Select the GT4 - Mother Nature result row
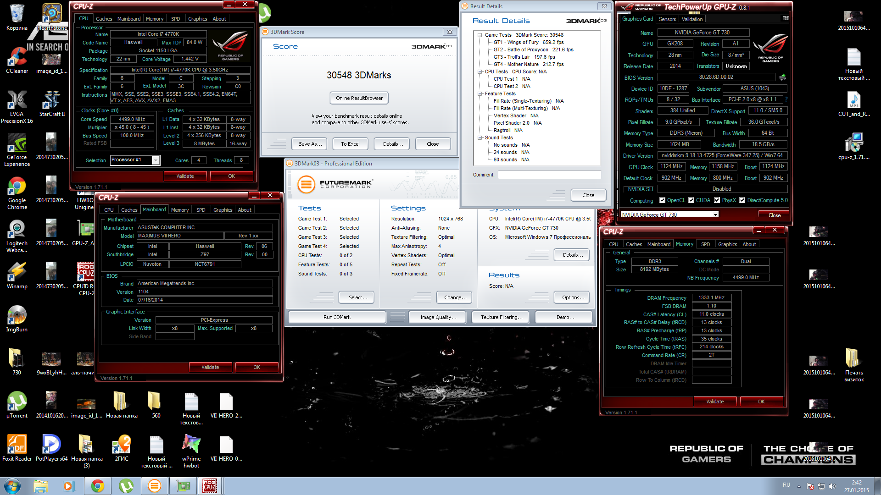Screen dimensions: 881x495 [x=529, y=64]
